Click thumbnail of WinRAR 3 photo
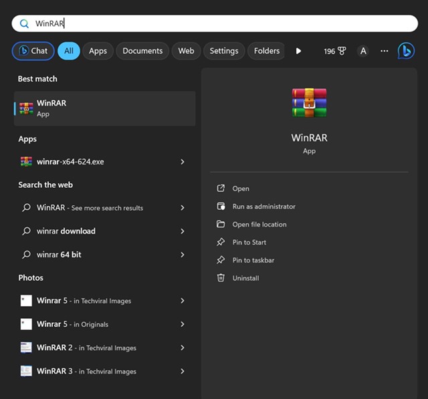428x399 pixels. point(26,371)
